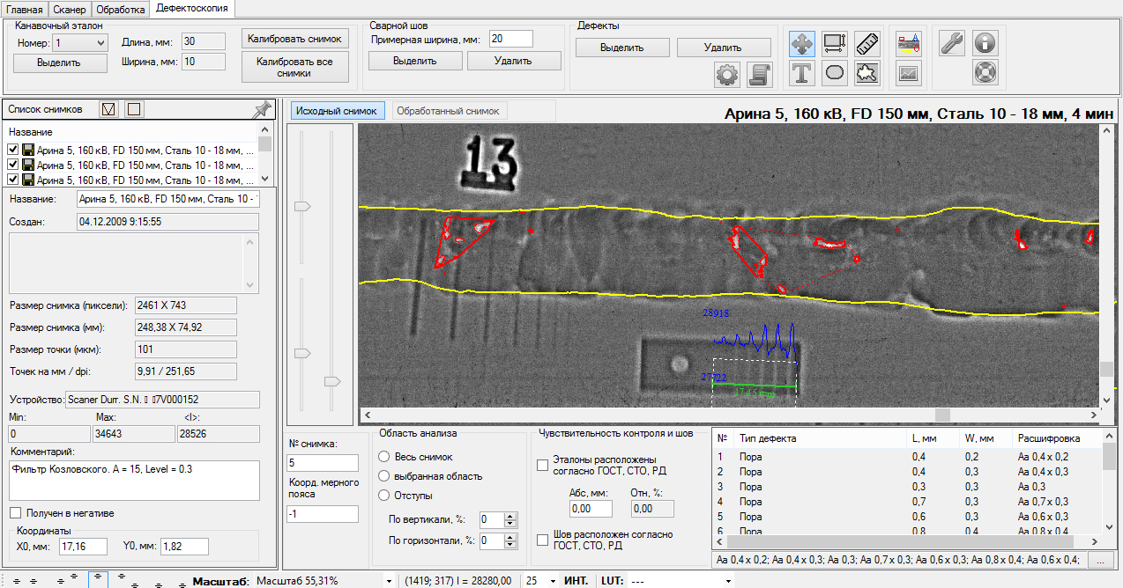Open defects settings gear icon
The image size is (1123, 588).
[726, 76]
